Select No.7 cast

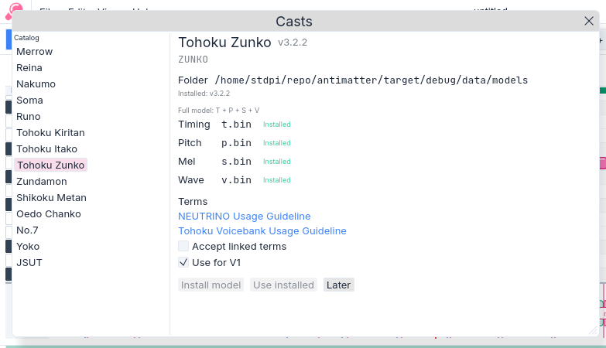[x=27, y=230]
